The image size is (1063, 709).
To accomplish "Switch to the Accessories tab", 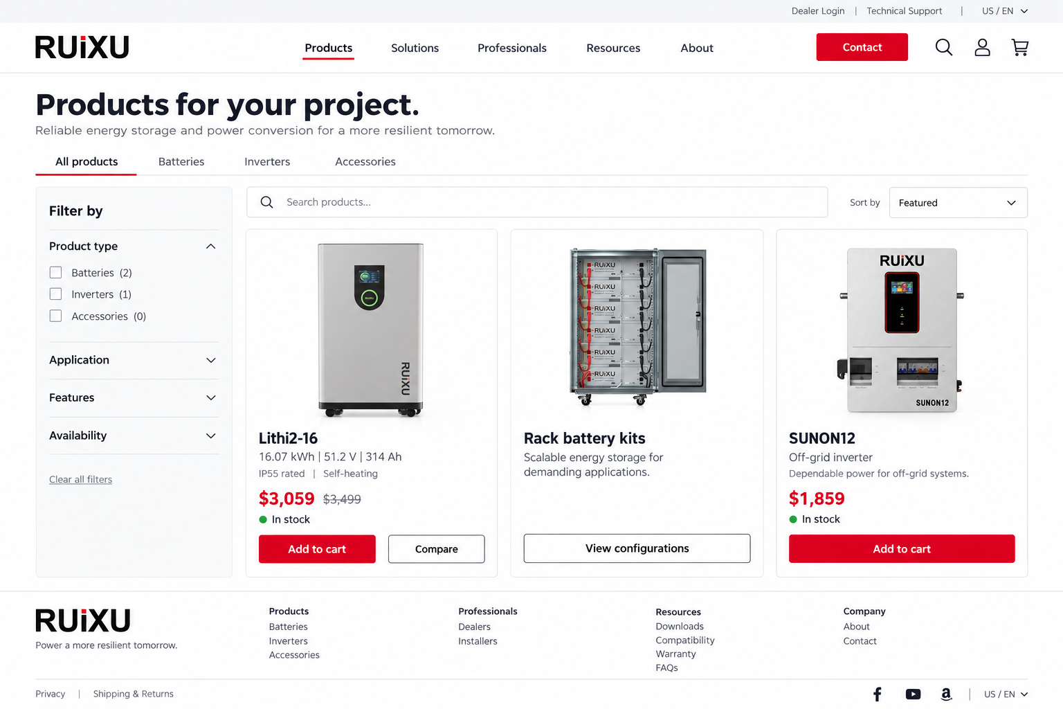I will 365,161.
